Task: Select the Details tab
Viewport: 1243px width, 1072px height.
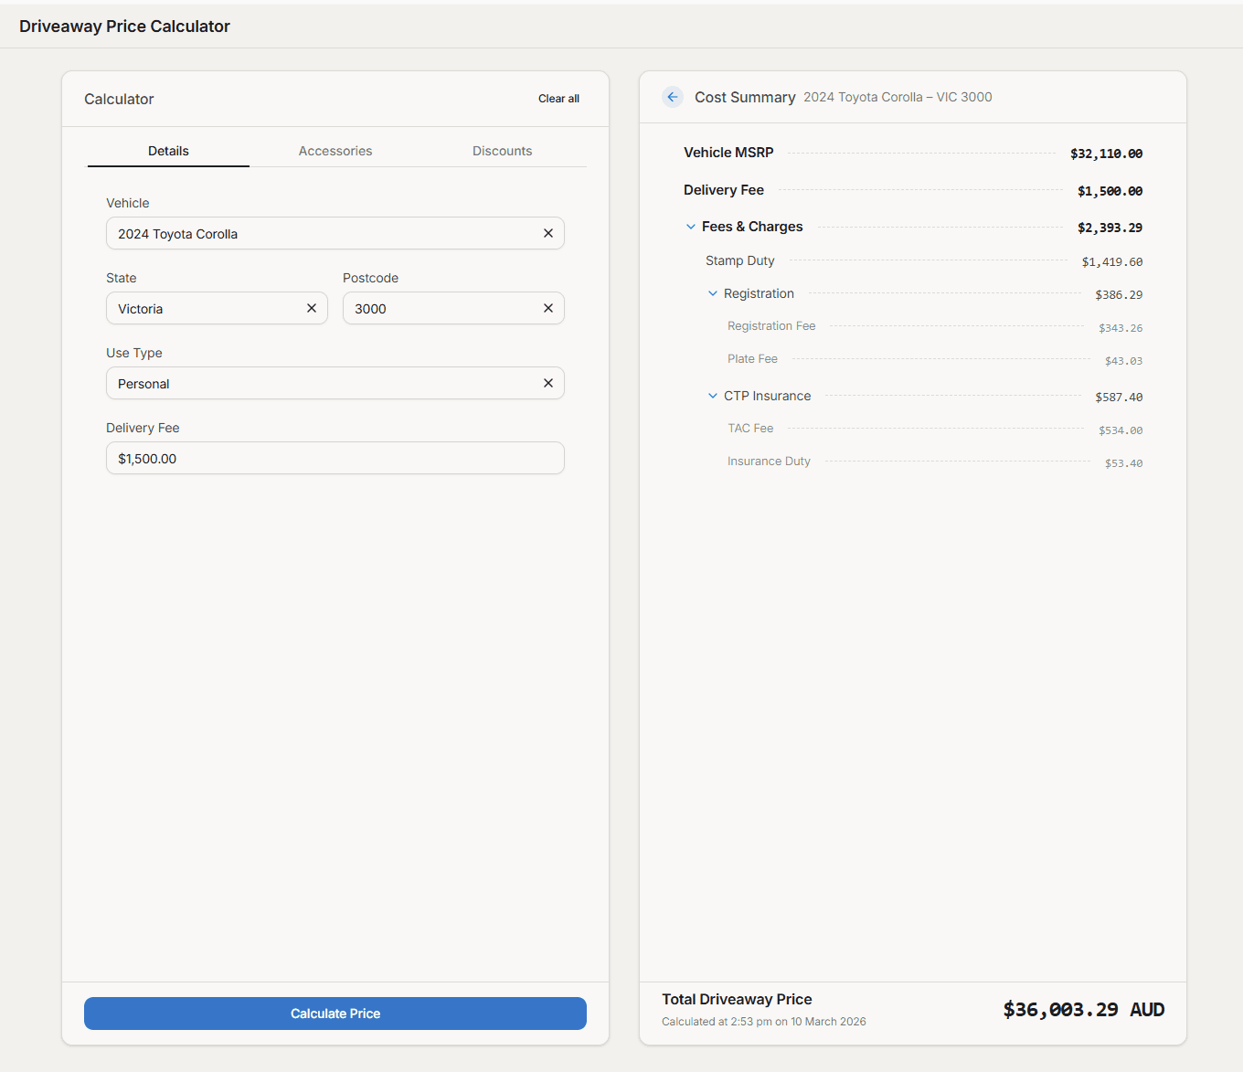Action: [x=168, y=151]
